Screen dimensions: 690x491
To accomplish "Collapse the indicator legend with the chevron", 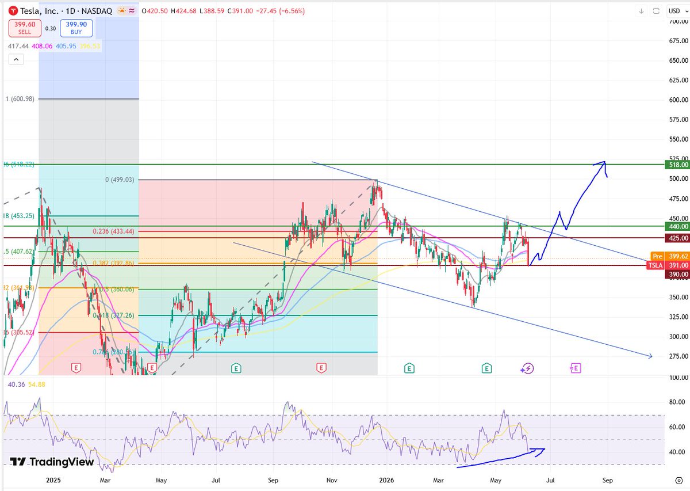I will 16,59.
